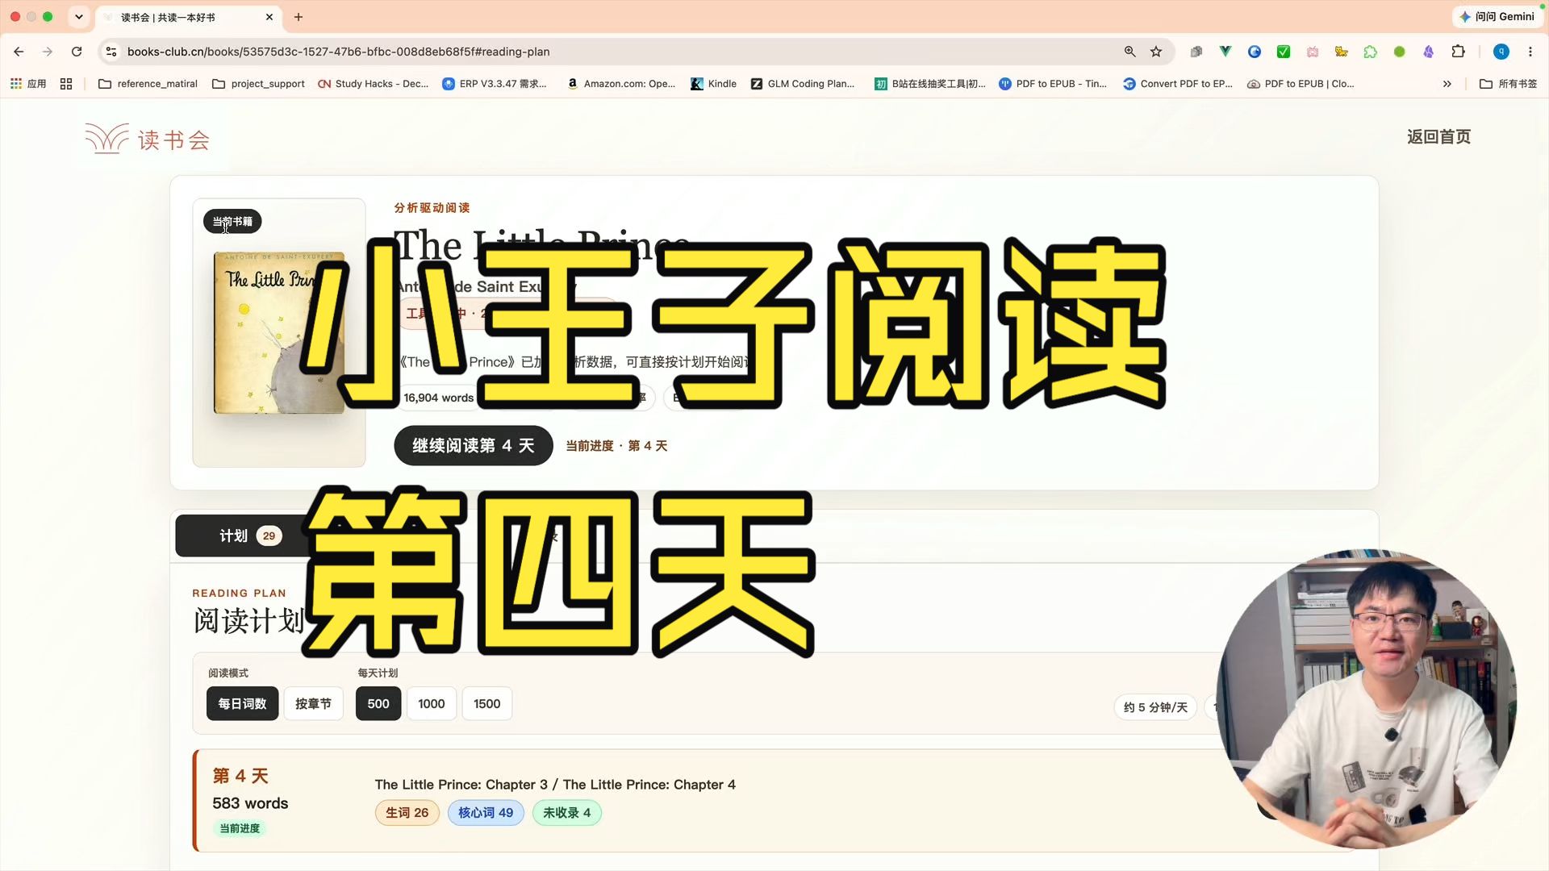Screen dimensions: 1549x871
Task: Click the 读书会 logo
Action: pyautogui.click(x=148, y=139)
